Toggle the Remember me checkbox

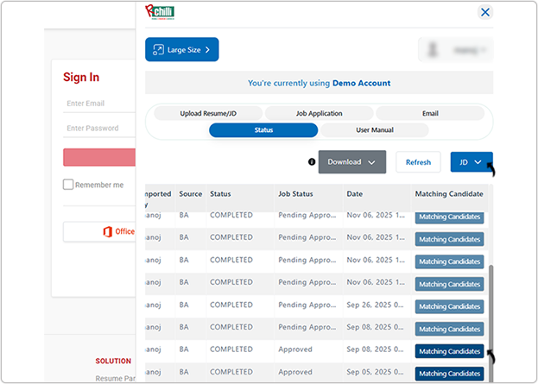pos(68,185)
